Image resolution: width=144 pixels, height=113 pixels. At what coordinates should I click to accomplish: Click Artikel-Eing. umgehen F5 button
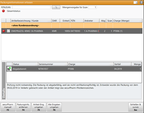39,107
